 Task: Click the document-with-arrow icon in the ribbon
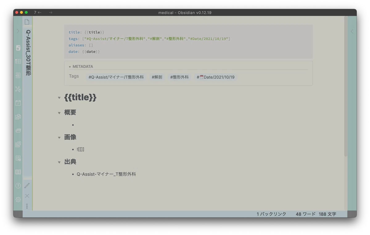click(18, 75)
